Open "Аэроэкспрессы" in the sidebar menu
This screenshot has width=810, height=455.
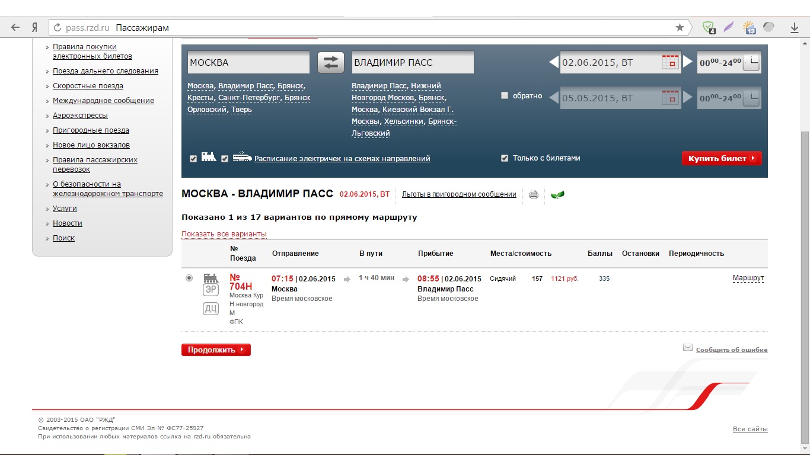[x=80, y=116]
